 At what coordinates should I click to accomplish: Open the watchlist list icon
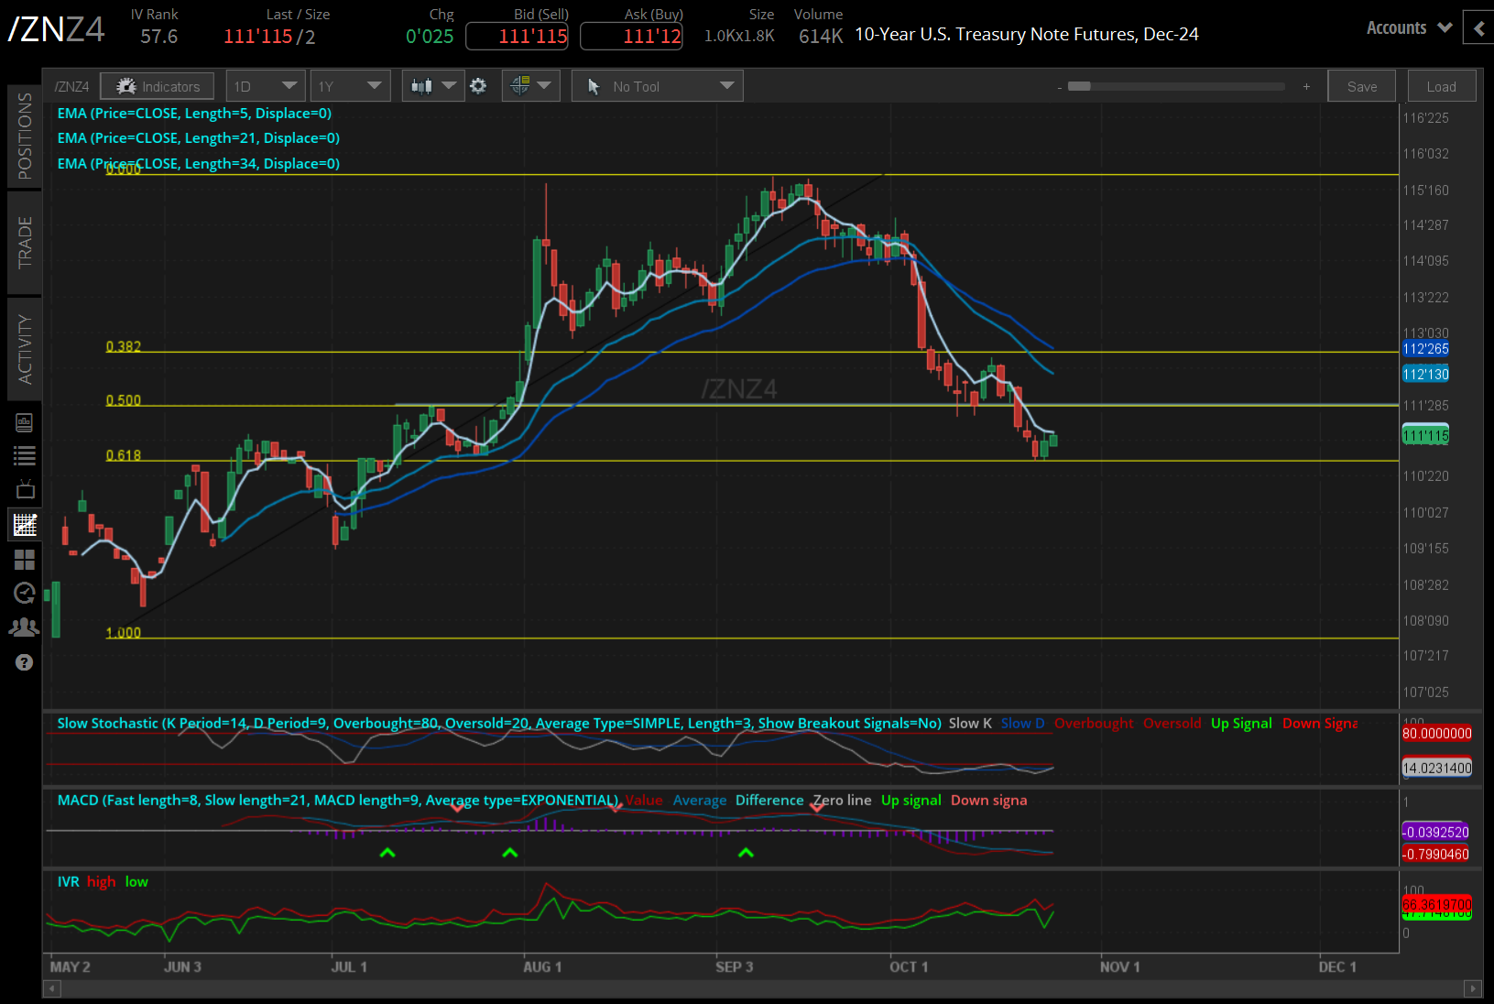25,455
